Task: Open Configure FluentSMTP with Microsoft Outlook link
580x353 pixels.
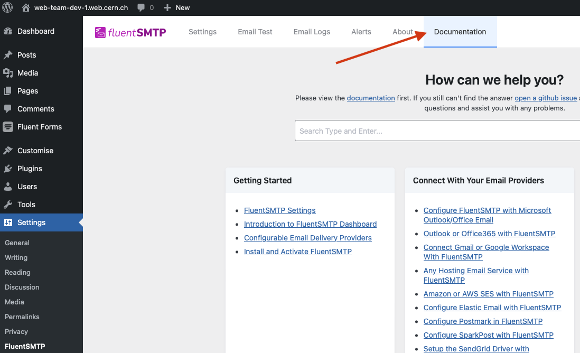Action: pyautogui.click(x=487, y=215)
